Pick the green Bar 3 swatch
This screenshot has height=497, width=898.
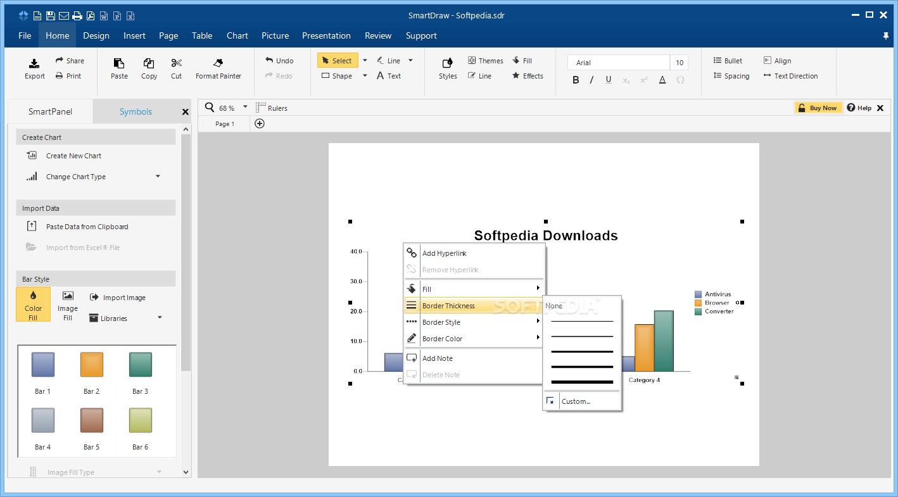[141, 365]
